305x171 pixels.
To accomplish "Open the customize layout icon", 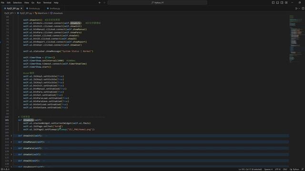I will point(286,2).
